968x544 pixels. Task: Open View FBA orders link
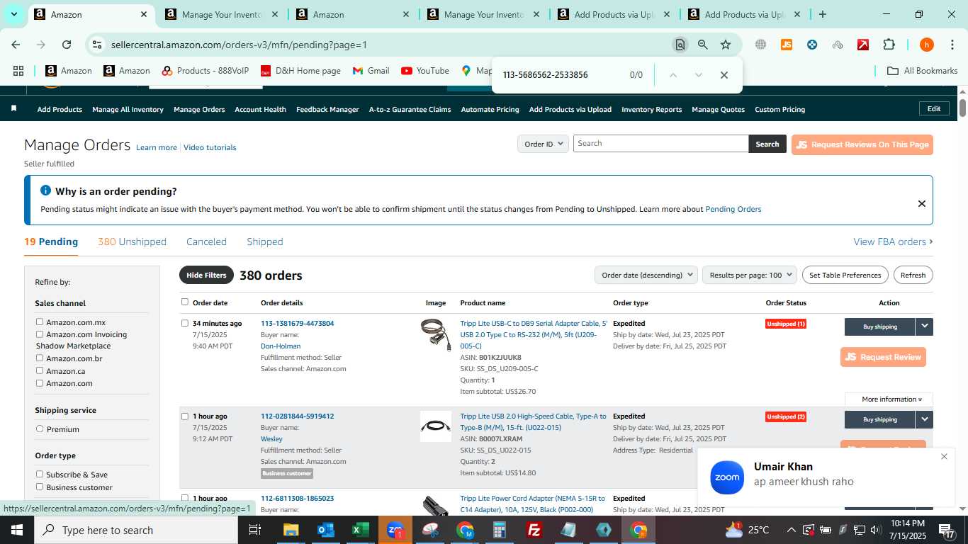pos(893,242)
